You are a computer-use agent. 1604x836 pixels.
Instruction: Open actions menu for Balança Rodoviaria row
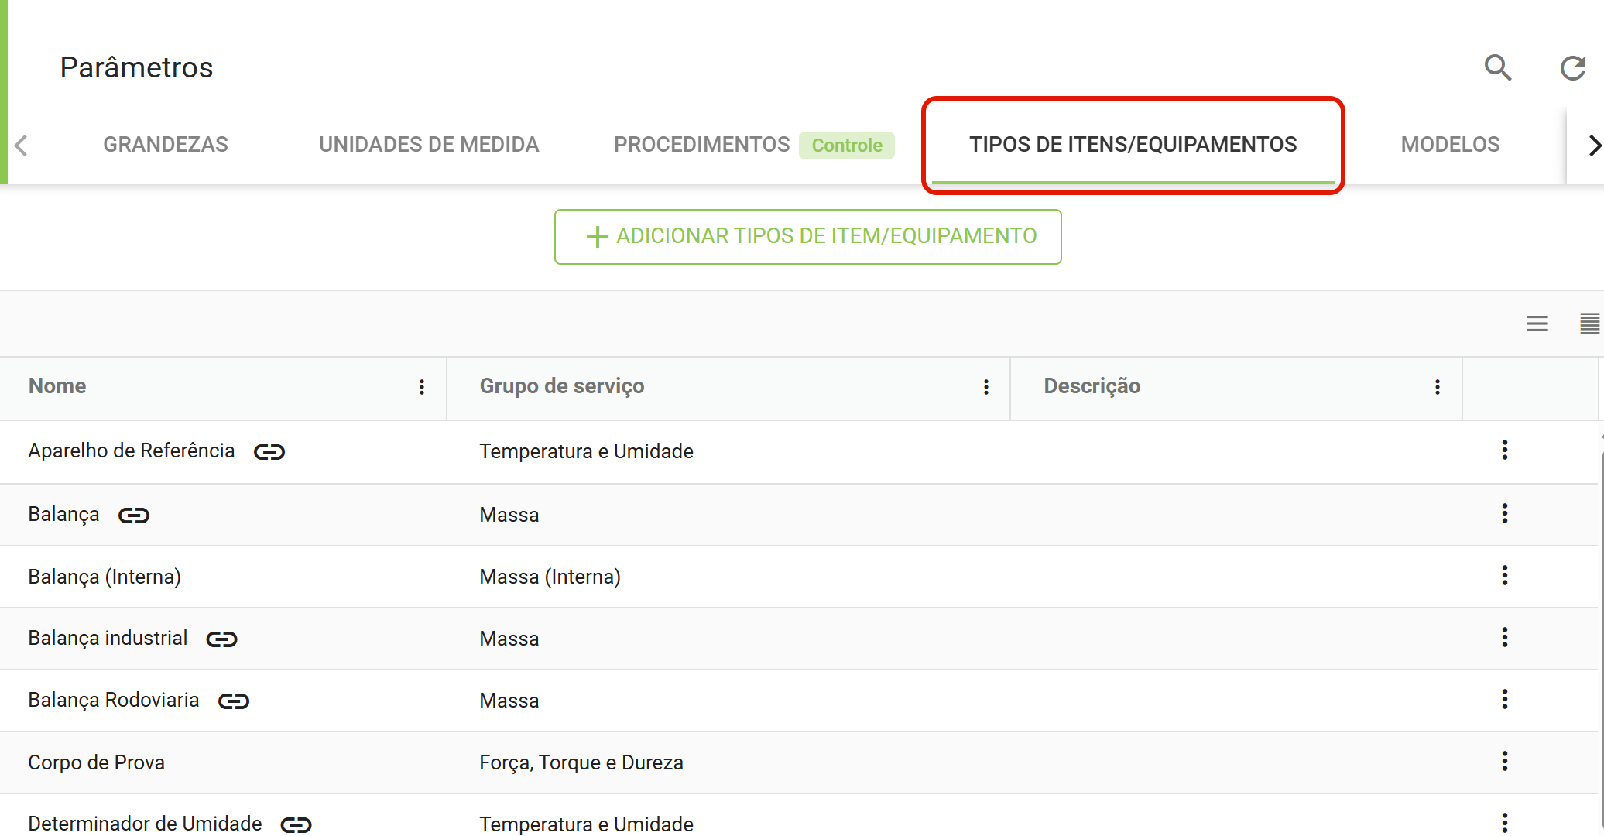[1505, 699]
